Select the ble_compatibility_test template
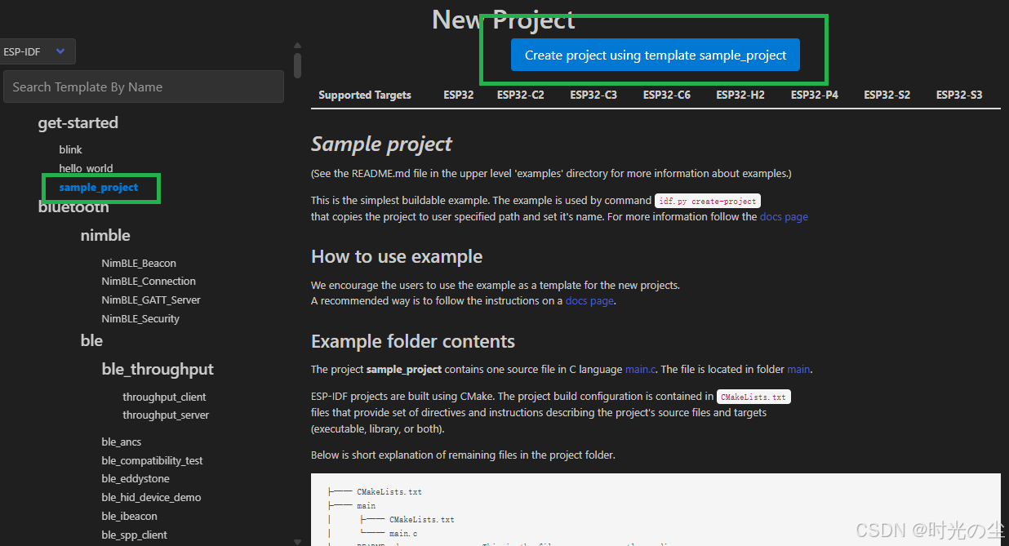The image size is (1009, 546). 152,460
